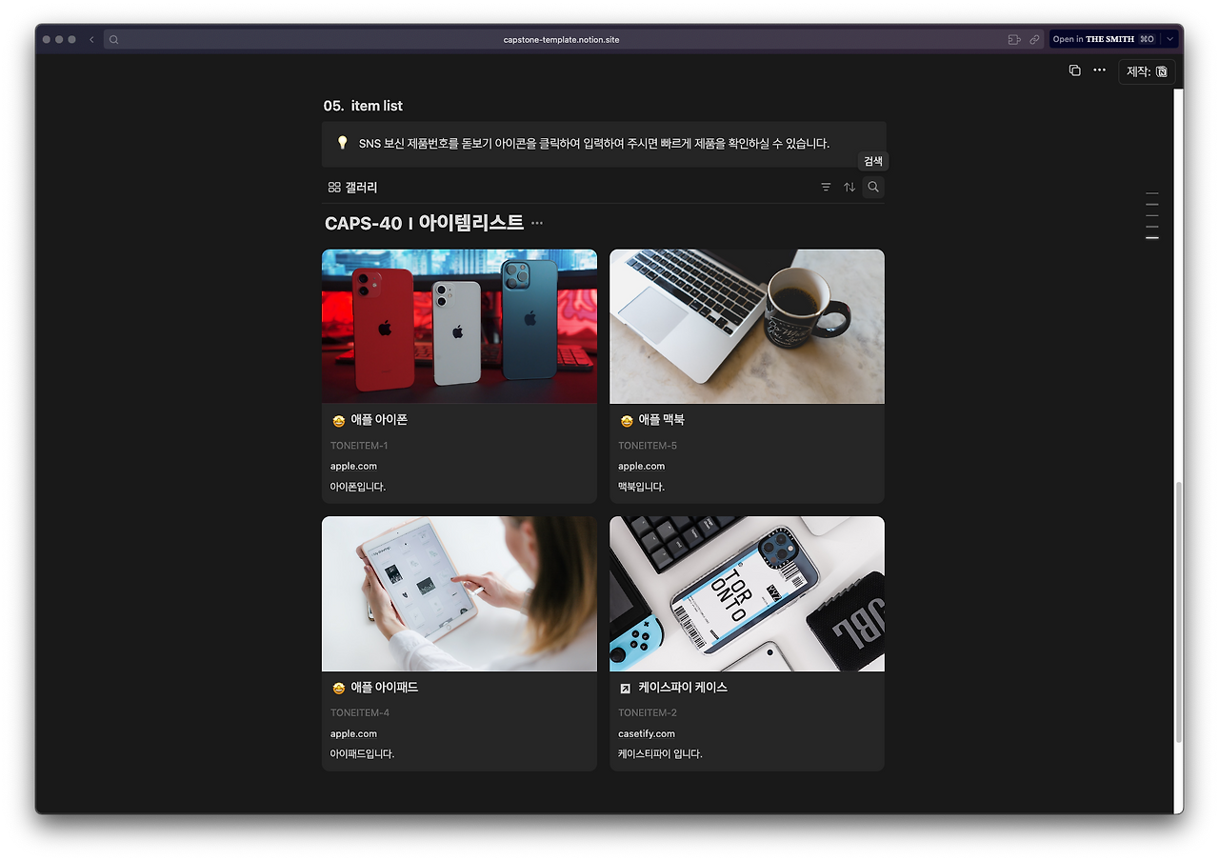
Task: Click the TONEITEM-5 product number
Action: pyautogui.click(x=648, y=446)
